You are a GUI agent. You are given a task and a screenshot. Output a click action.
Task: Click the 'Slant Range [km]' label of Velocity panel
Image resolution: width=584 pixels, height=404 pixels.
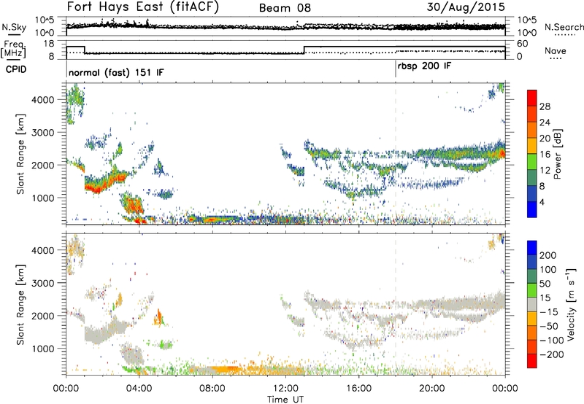20,304
